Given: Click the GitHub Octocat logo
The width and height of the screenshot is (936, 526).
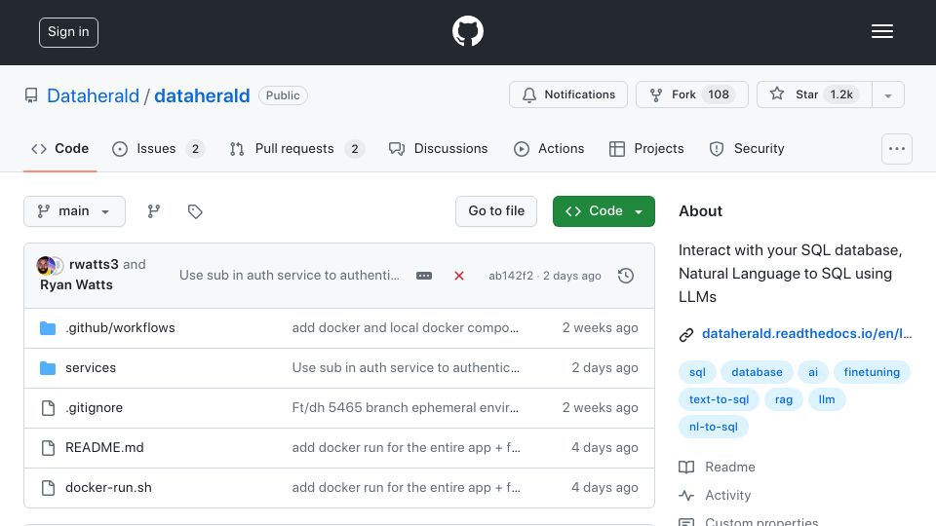Looking at the screenshot, I should point(467,31).
